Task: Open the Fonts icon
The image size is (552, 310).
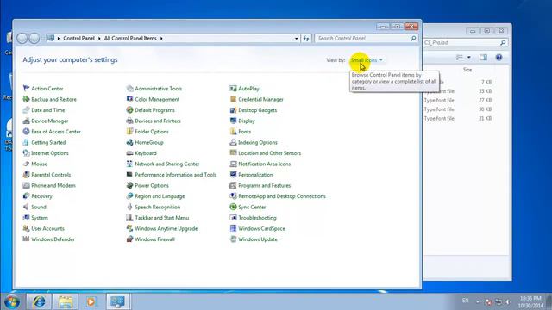Action: point(233,132)
